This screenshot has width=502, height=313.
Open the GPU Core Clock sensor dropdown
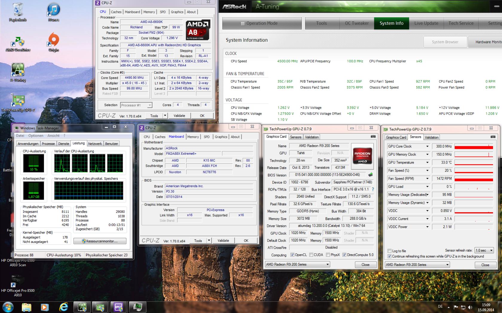point(427,146)
